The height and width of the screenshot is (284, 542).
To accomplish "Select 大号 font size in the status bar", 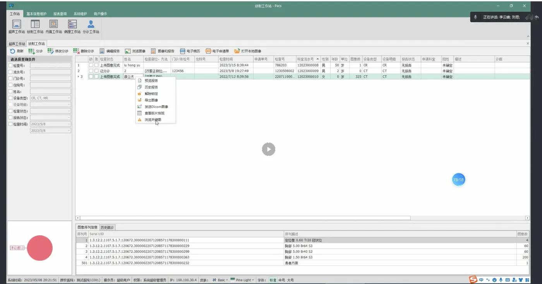I will (290, 280).
